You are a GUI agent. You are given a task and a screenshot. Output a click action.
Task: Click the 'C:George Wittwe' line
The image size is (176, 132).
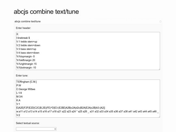coord(26,89)
